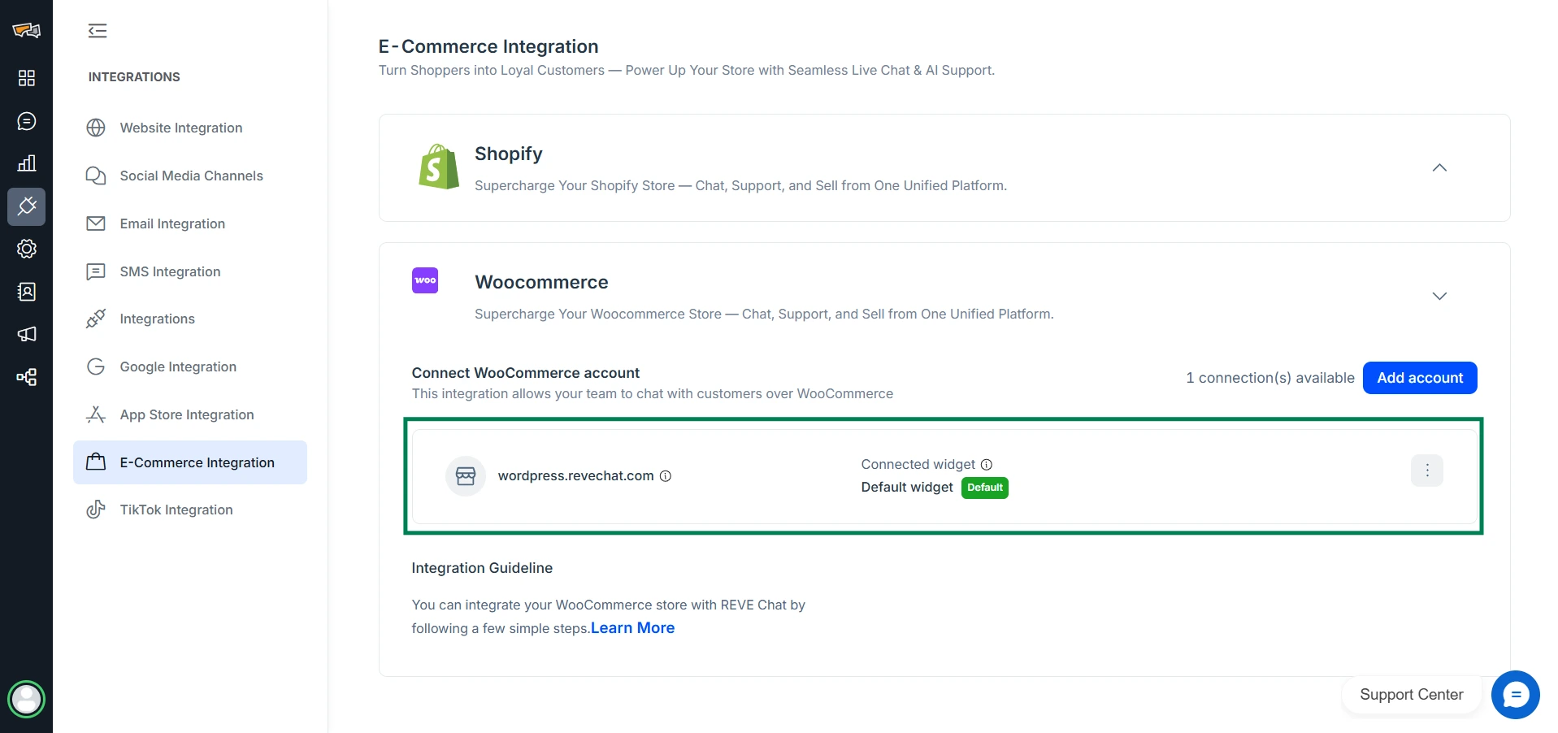Click the info icon beside Connected widget

point(987,465)
